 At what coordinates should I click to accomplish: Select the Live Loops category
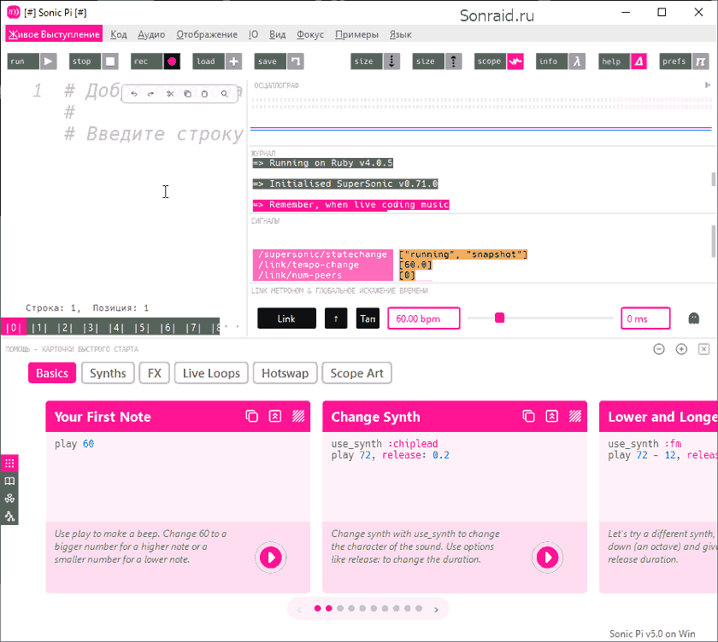tap(211, 373)
